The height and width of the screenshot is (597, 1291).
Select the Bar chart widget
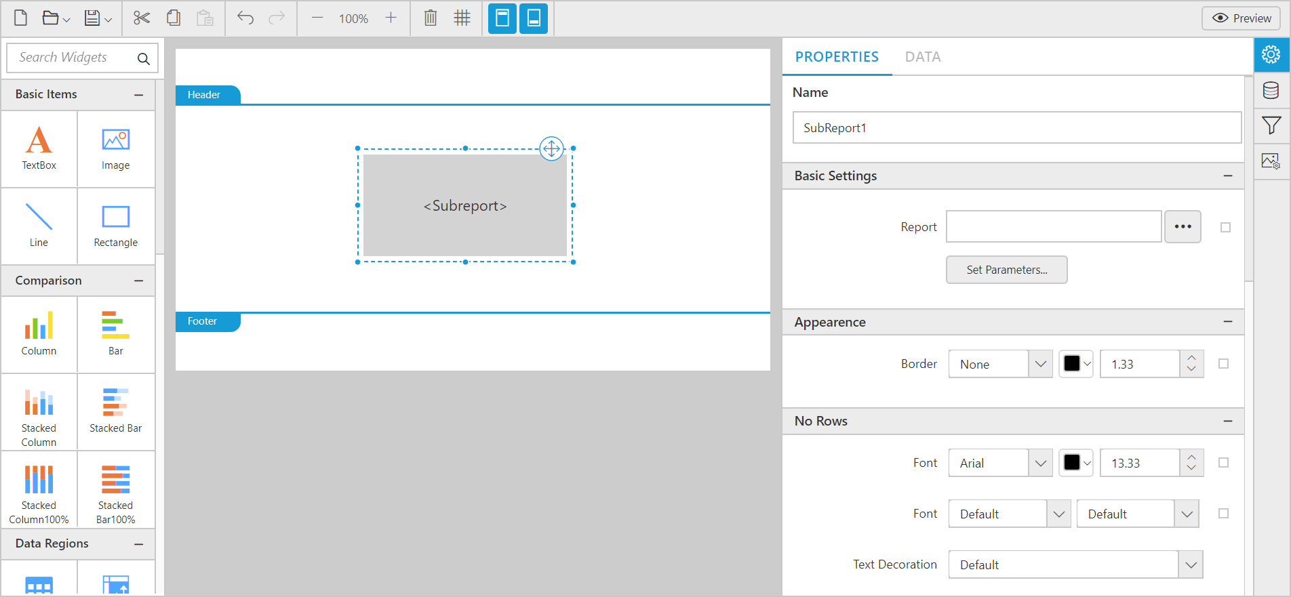(x=116, y=334)
